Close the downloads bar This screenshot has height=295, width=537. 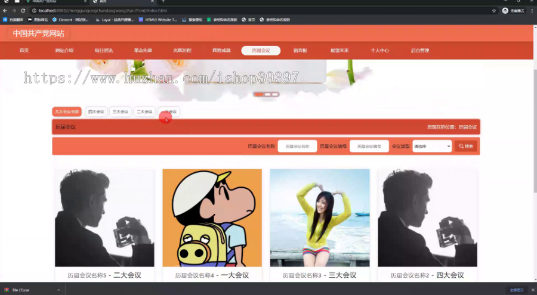click(533, 290)
